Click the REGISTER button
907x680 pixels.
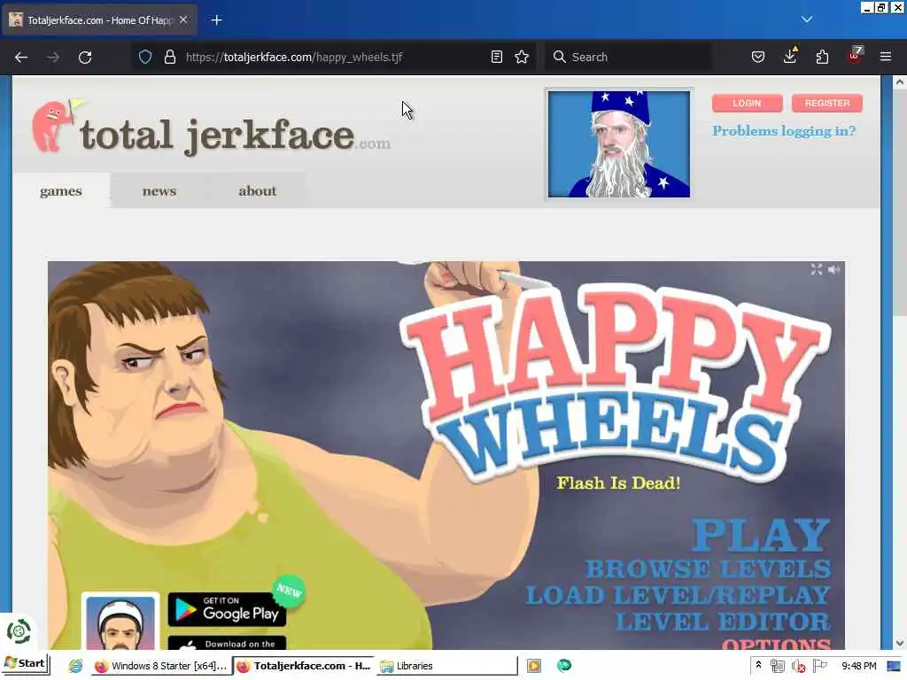click(827, 103)
